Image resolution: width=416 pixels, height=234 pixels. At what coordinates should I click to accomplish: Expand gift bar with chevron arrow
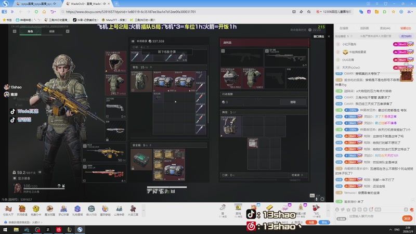(328, 211)
